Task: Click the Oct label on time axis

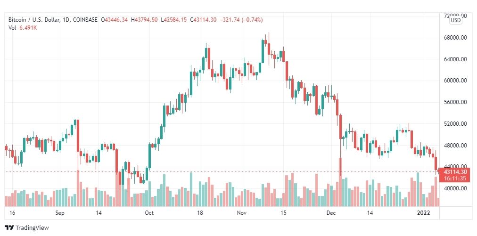Action: point(149,213)
